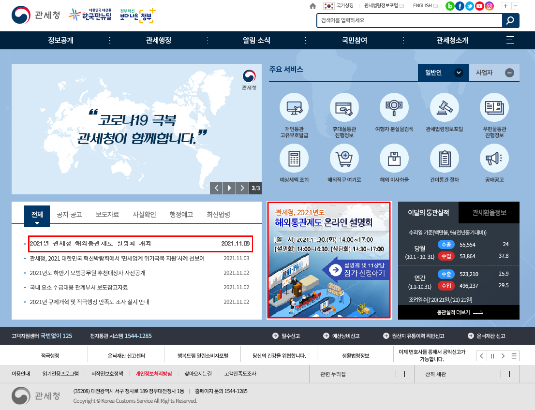
Task: Click the search magnifier button
Action: 510,20
